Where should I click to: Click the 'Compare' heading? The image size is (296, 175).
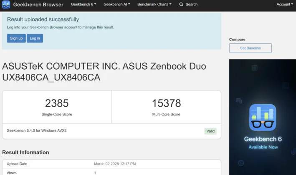[x=237, y=39]
